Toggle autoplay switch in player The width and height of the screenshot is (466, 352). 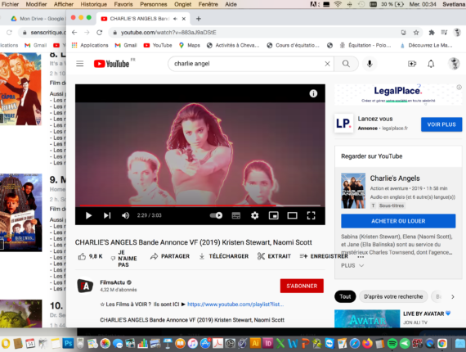pyautogui.click(x=216, y=215)
